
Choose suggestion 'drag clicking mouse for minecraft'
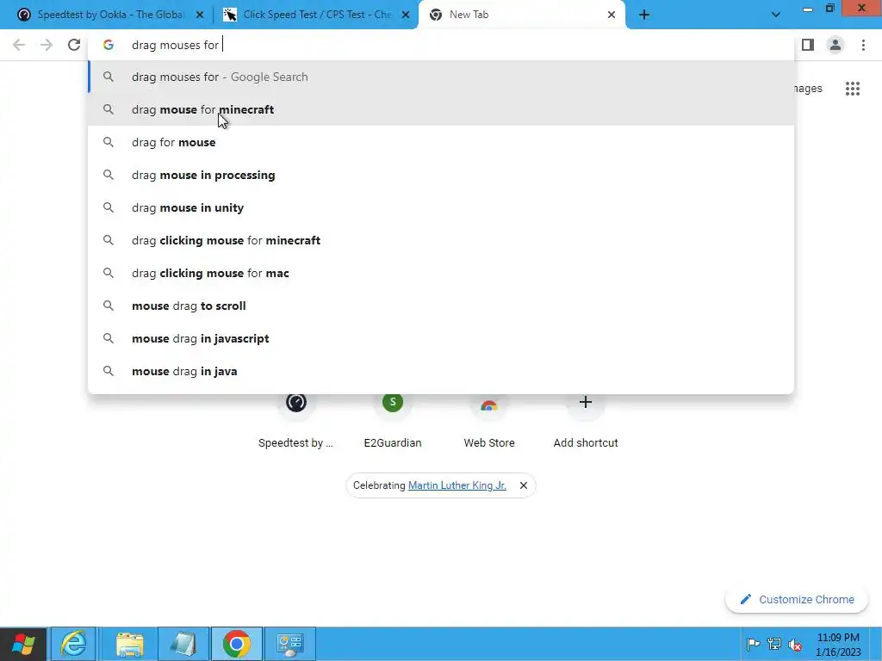tap(441, 240)
